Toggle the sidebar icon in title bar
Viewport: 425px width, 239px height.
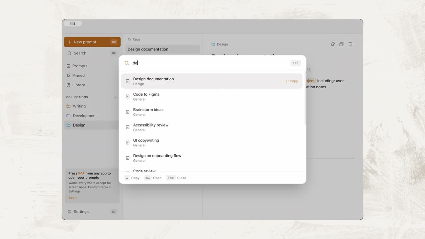(x=73, y=24)
